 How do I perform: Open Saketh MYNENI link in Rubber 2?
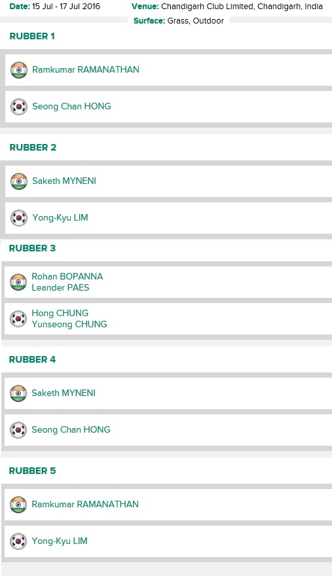pyautogui.click(x=64, y=181)
